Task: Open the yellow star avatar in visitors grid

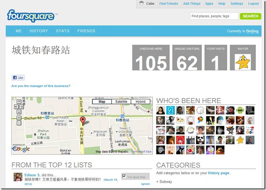Action: coord(240,140)
